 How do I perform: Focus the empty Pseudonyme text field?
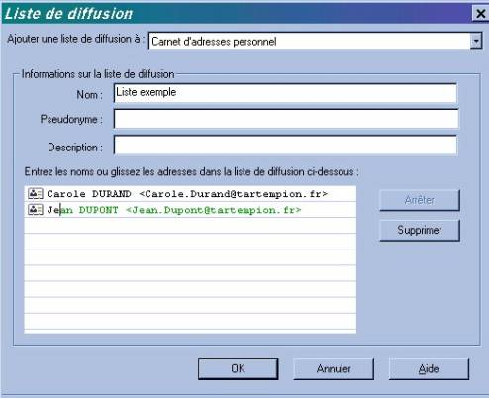(x=286, y=119)
